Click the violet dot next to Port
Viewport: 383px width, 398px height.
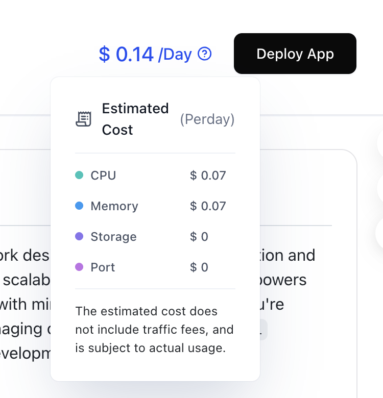79,267
